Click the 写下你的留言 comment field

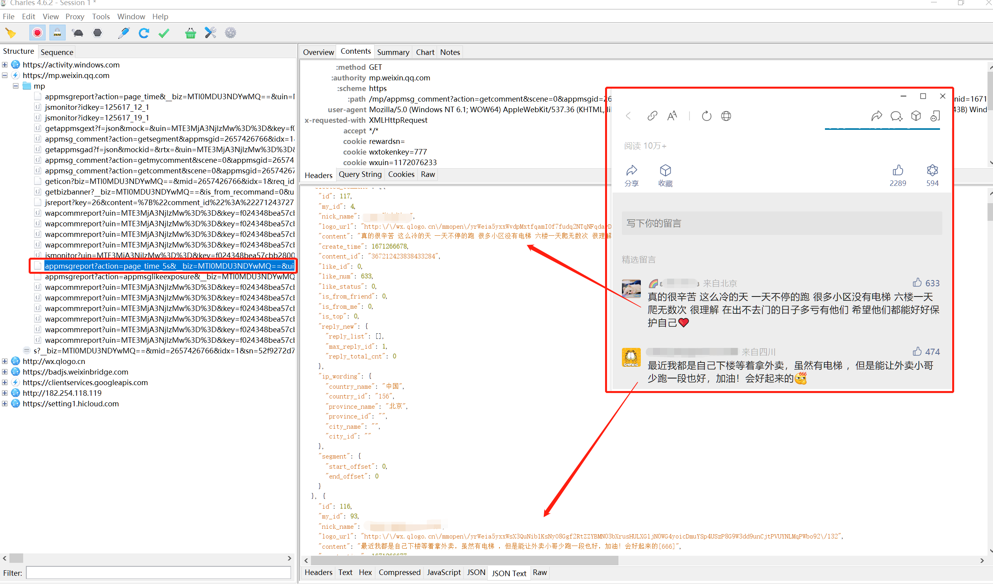[782, 223]
